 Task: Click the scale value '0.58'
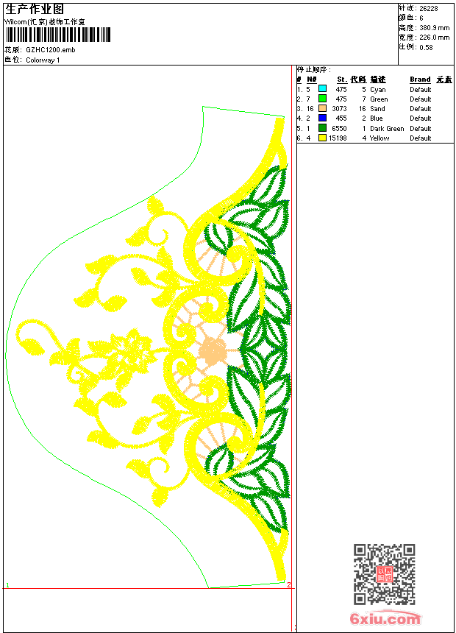click(426, 47)
